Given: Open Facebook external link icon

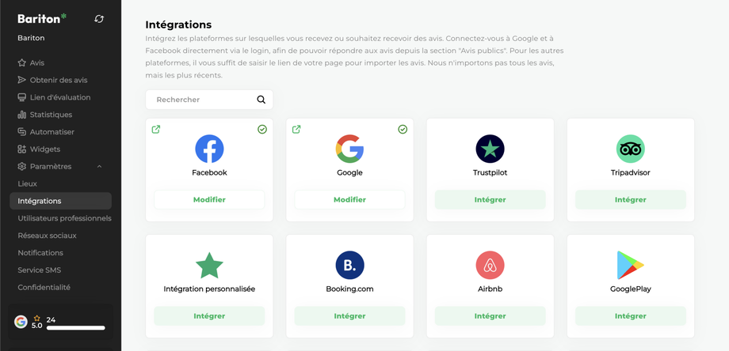Looking at the screenshot, I should tap(156, 130).
